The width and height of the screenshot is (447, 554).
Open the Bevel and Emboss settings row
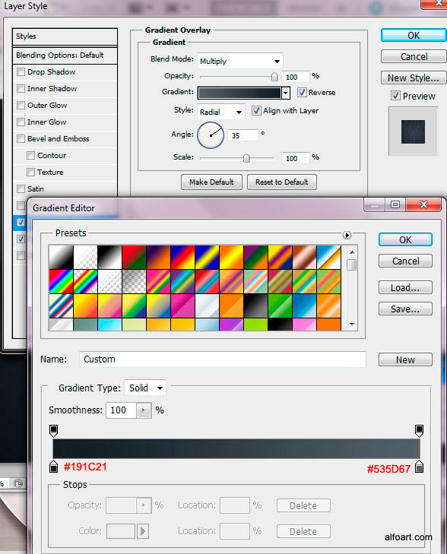click(65, 138)
